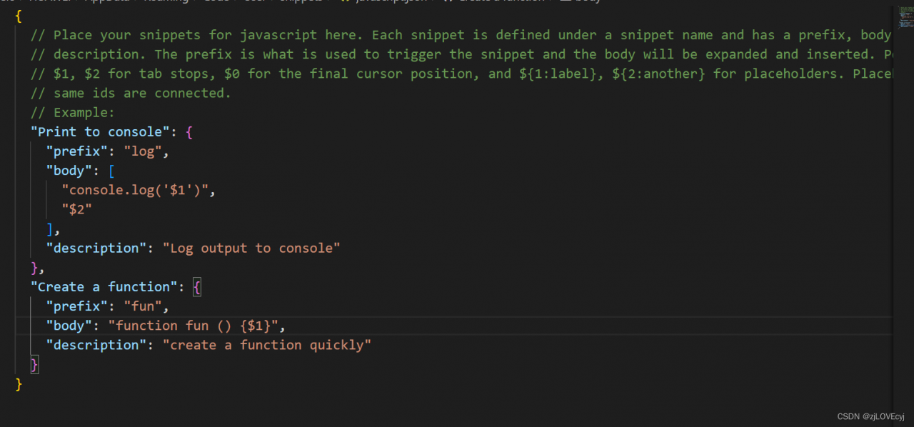Click the "// same ids are connected." comment
Viewport: 914px width, 427px height.
(x=131, y=94)
